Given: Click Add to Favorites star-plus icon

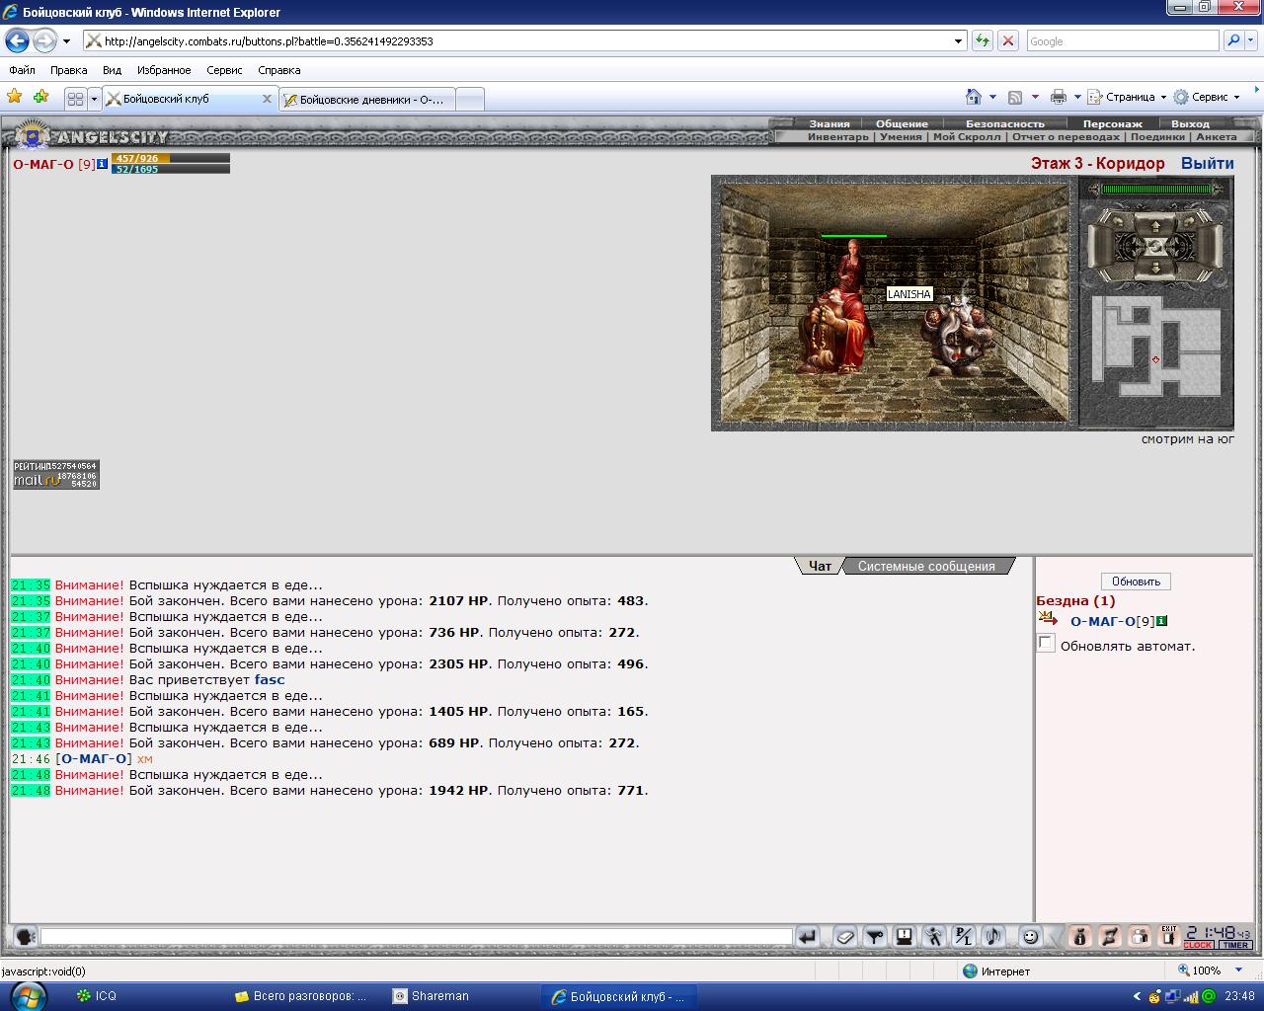Looking at the screenshot, I should [40, 97].
